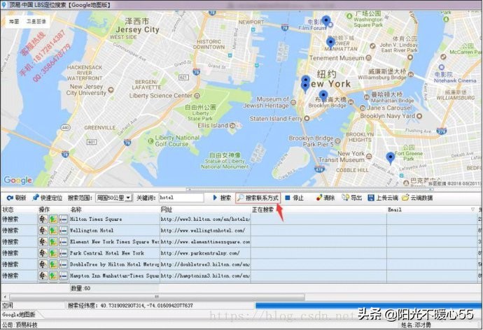Viewport: 483px width, 330px height.
Task: Click search icon in Park Central Hotel row
Action: [43, 253]
